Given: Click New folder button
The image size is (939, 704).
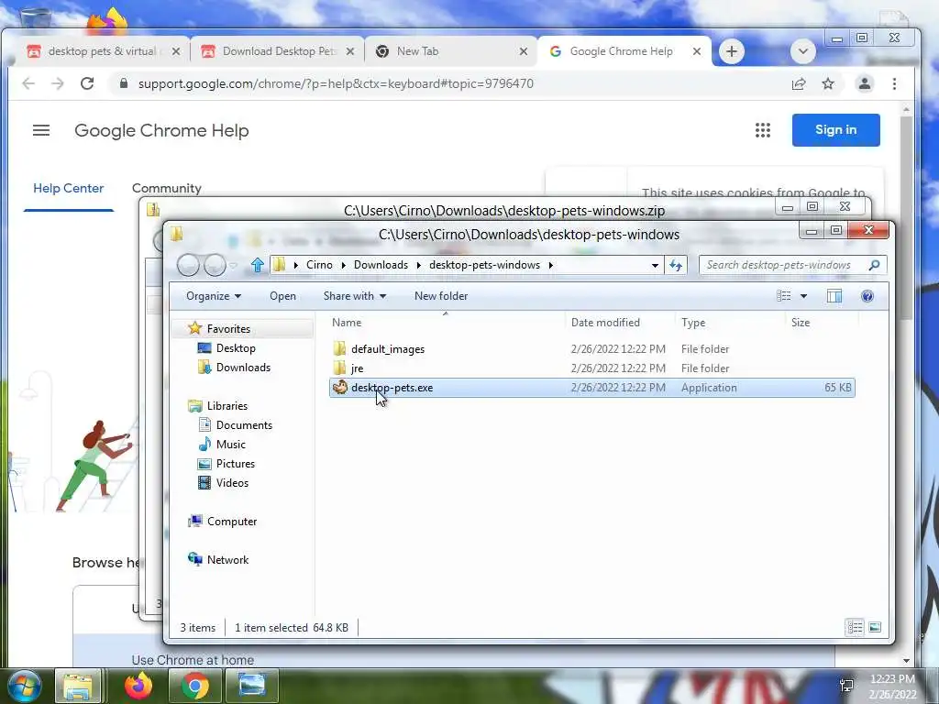Looking at the screenshot, I should [441, 296].
